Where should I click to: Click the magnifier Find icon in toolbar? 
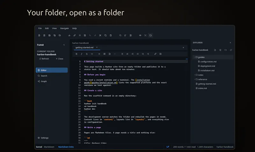(120, 35)
